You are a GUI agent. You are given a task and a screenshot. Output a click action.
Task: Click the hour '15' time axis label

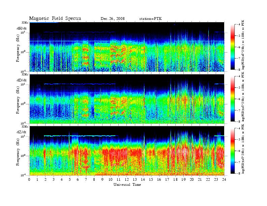[151, 179]
